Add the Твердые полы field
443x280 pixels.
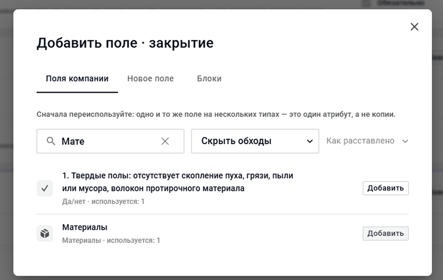point(385,188)
